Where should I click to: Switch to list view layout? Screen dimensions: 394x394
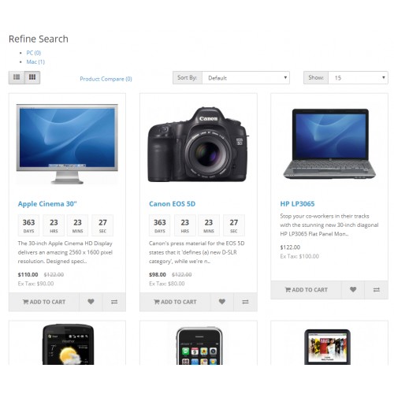tap(17, 77)
